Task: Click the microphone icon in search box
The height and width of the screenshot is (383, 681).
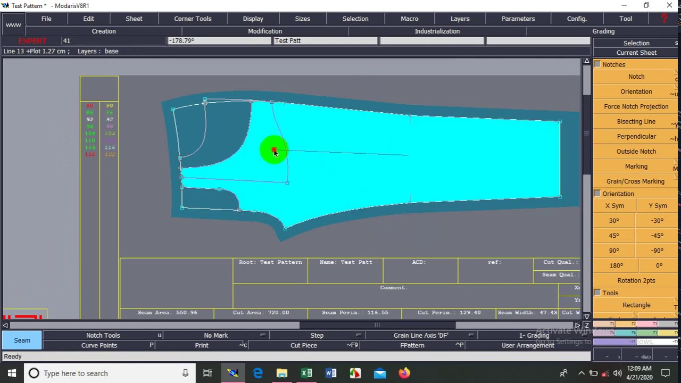Action: pyautogui.click(x=185, y=373)
